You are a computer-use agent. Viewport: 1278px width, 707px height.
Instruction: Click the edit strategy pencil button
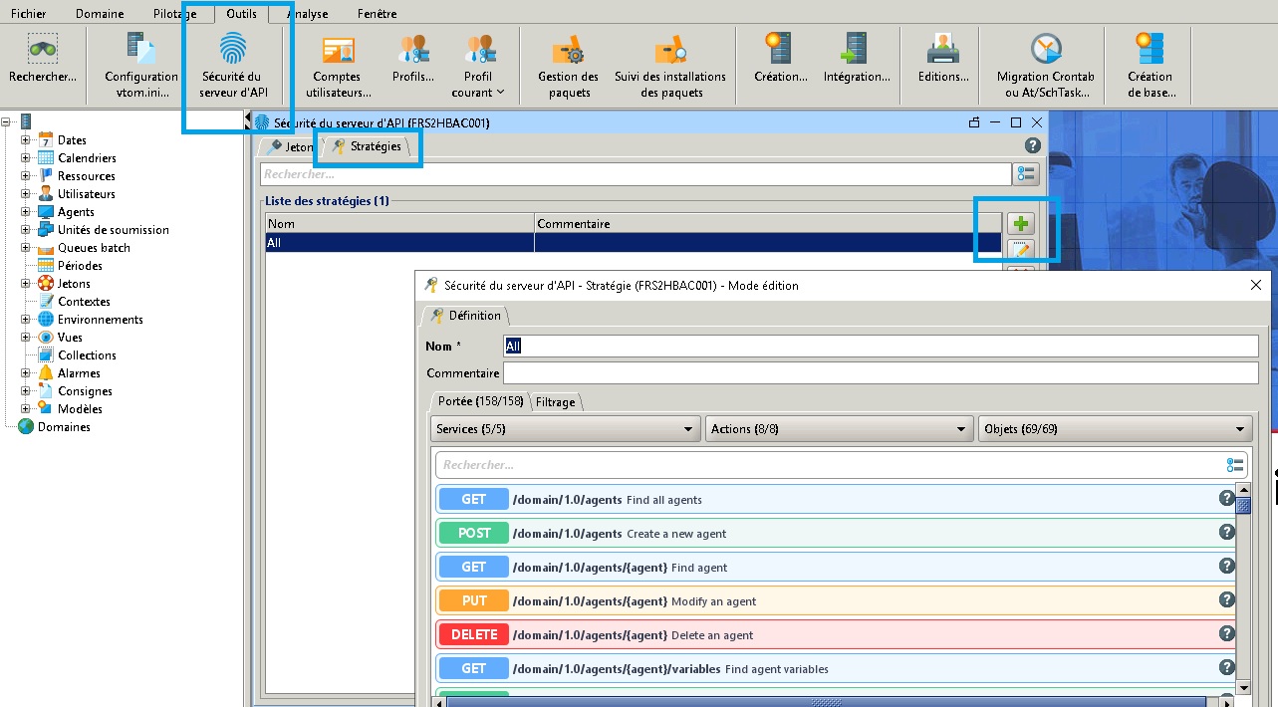click(1021, 249)
